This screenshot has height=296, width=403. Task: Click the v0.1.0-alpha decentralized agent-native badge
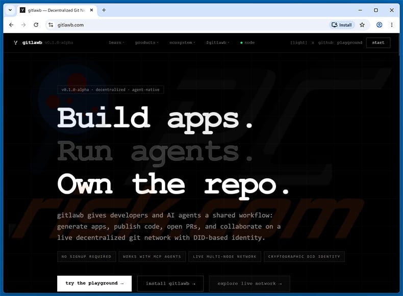point(111,90)
